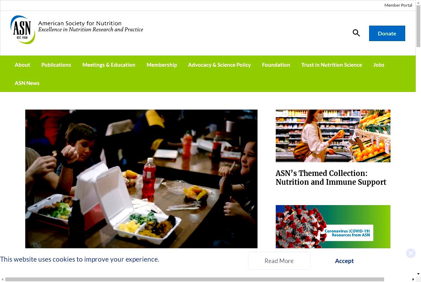The image size is (421, 282).
Task: Open Meetings & Education menu
Action: coord(109,65)
